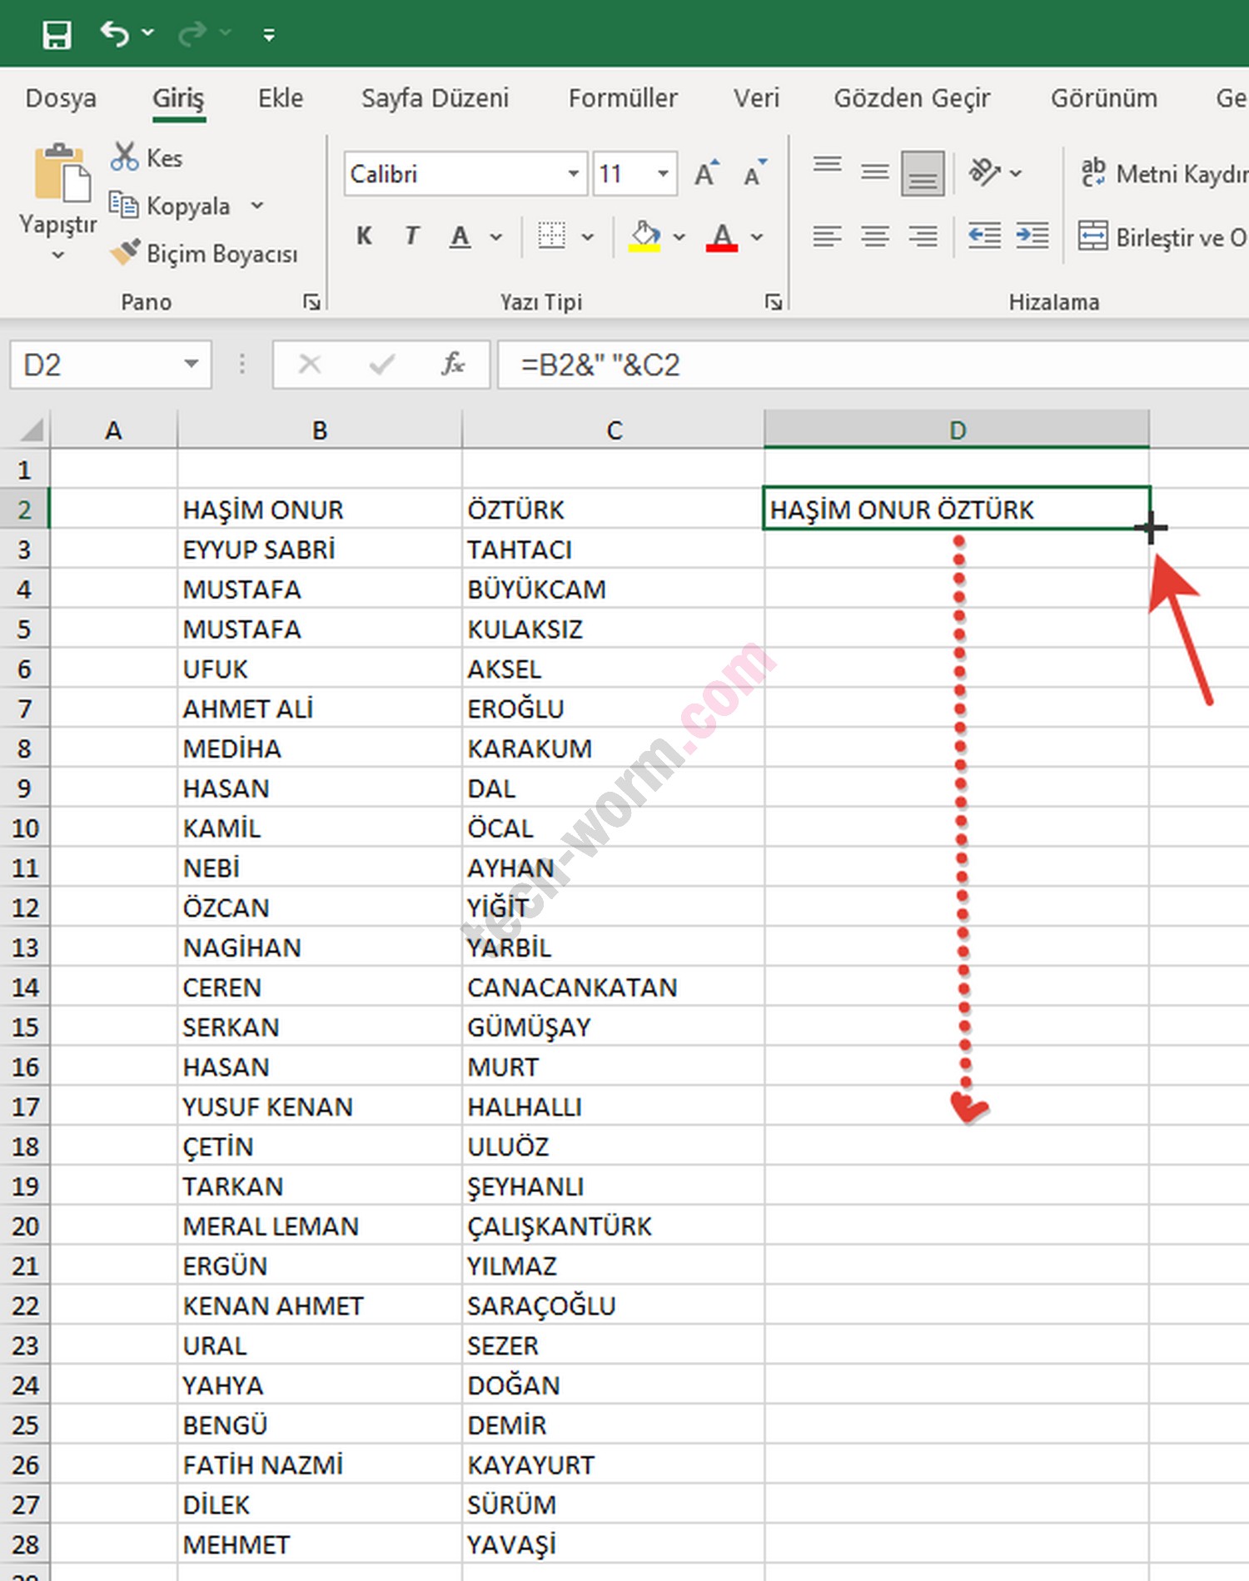This screenshot has height=1581, width=1249.
Task: Toggle italic with the T button
Action: [411, 236]
